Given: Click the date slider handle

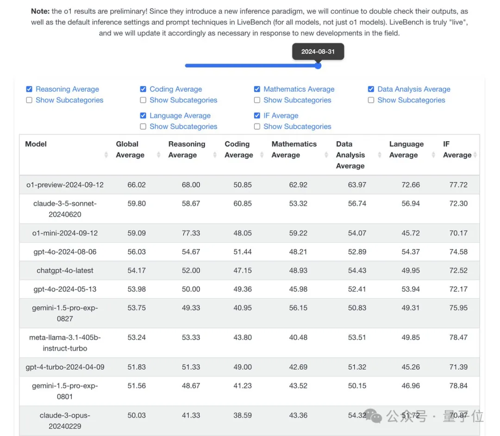Looking at the screenshot, I should click(318, 66).
